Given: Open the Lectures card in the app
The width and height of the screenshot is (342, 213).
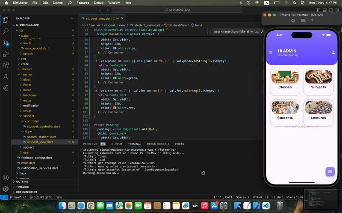Looking at the screenshot, I should coord(318,113).
